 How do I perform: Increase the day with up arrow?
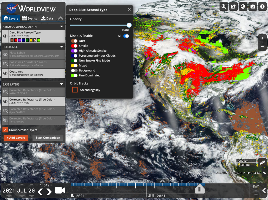click(x=31, y=185)
